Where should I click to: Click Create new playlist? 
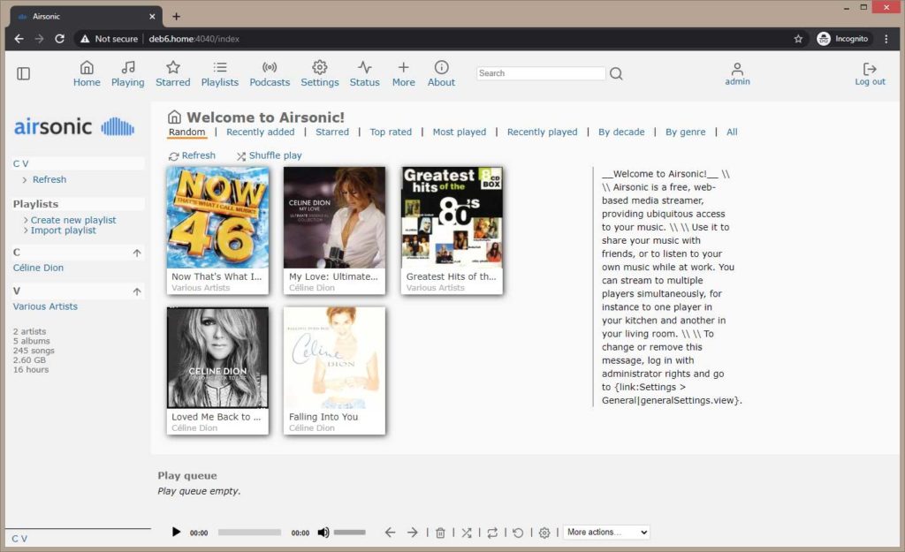pyautogui.click(x=73, y=220)
